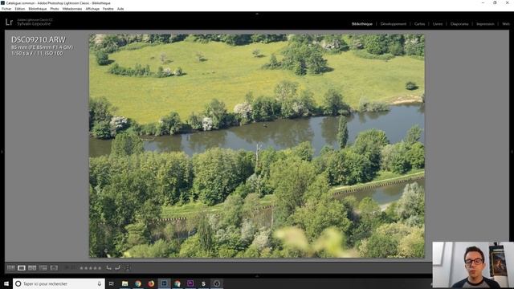Image resolution: width=514 pixels, height=289 pixels.
Task: Open the Bibliothèque menu in menu bar
Action: tap(38, 9)
